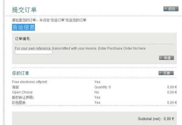Click the 订单编号 label
The height and width of the screenshot is (125, 182).
coord(23,39)
